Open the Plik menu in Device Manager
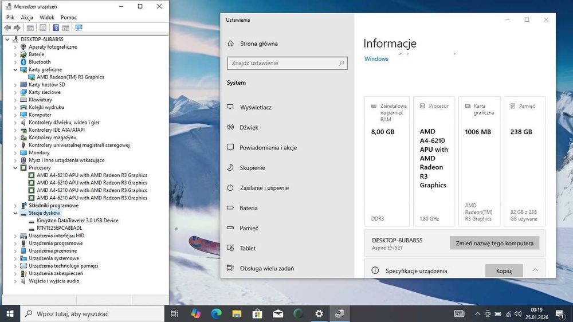The width and height of the screenshot is (573, 322). (10, 17)
